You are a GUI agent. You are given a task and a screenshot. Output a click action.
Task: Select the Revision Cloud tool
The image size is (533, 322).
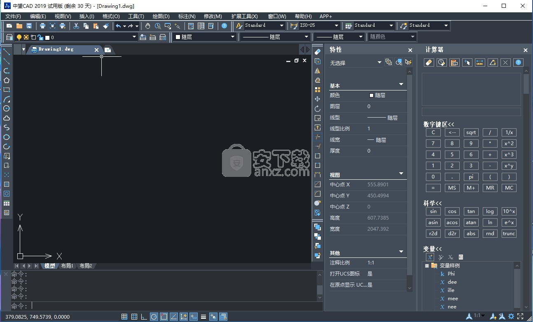[7, 118]
